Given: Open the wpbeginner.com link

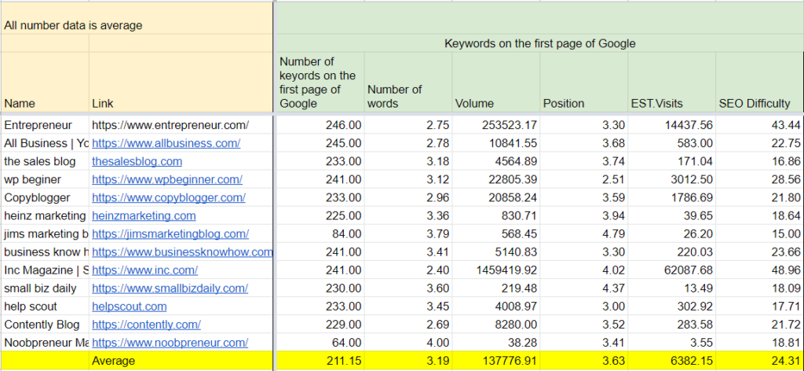Looking at the screenshot, I should coord(167,179).
